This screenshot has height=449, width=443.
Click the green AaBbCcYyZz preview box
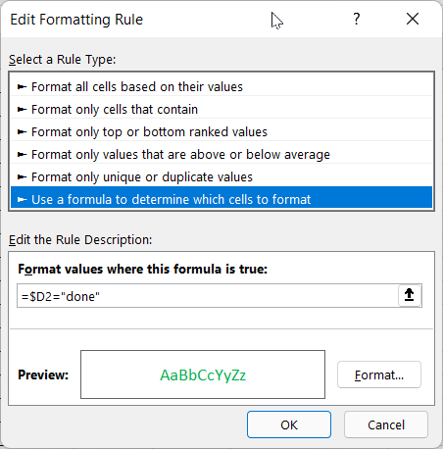click(203, 374)
